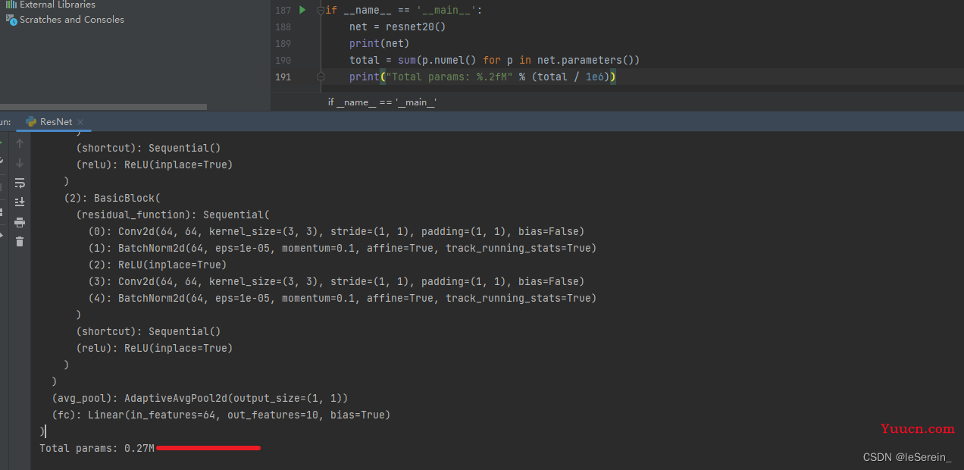The image size is (964, 470).
Task: Click the code line print(net)
Action: (379, 43)
